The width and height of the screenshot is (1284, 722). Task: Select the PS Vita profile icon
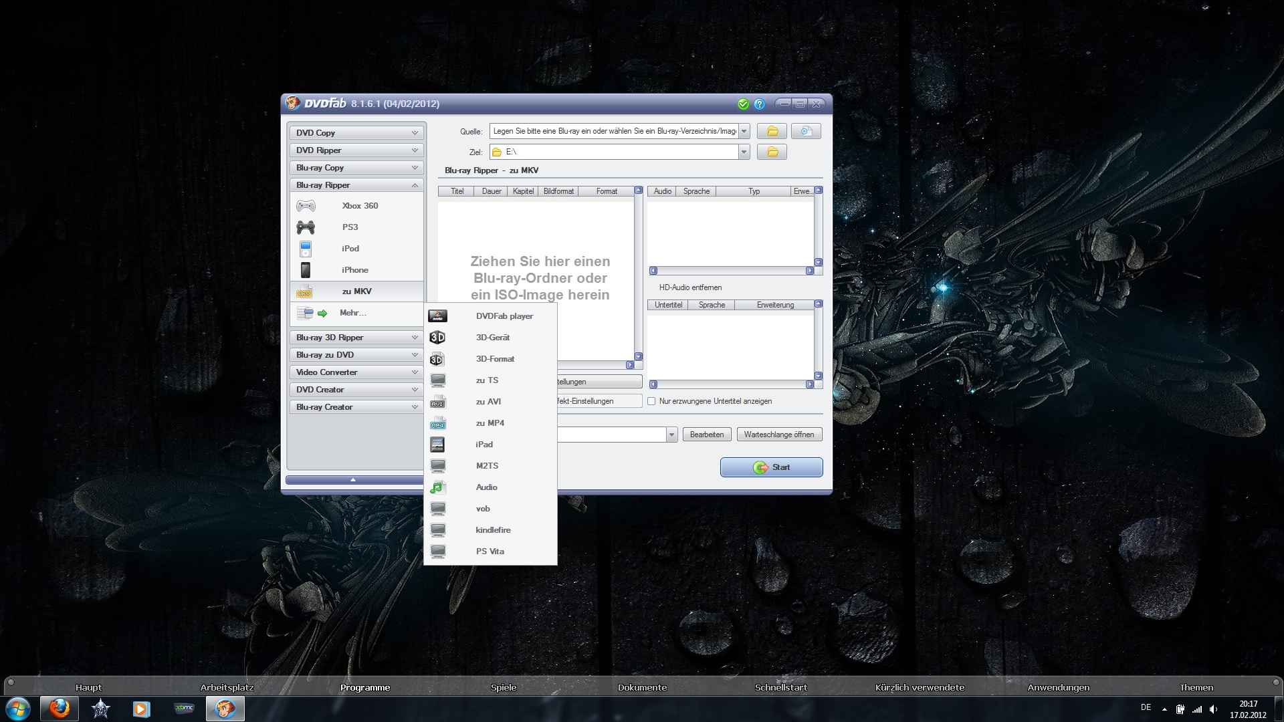[438, 552]
